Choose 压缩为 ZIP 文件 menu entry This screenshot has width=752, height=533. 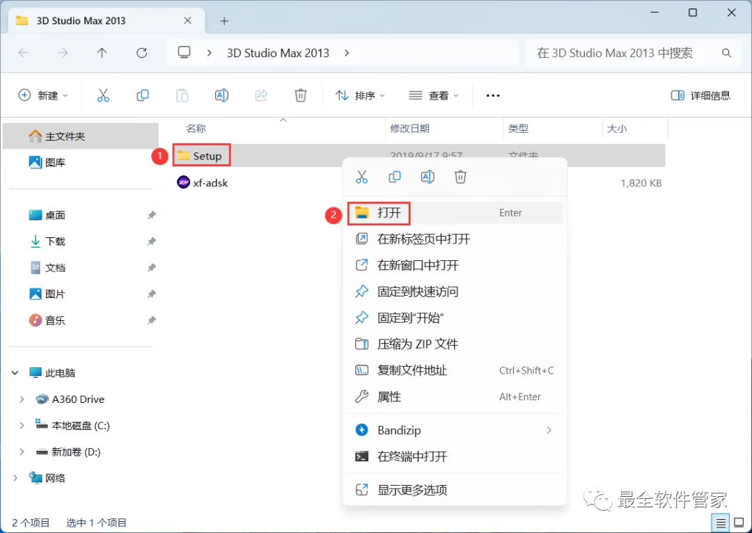pos(454,344)
